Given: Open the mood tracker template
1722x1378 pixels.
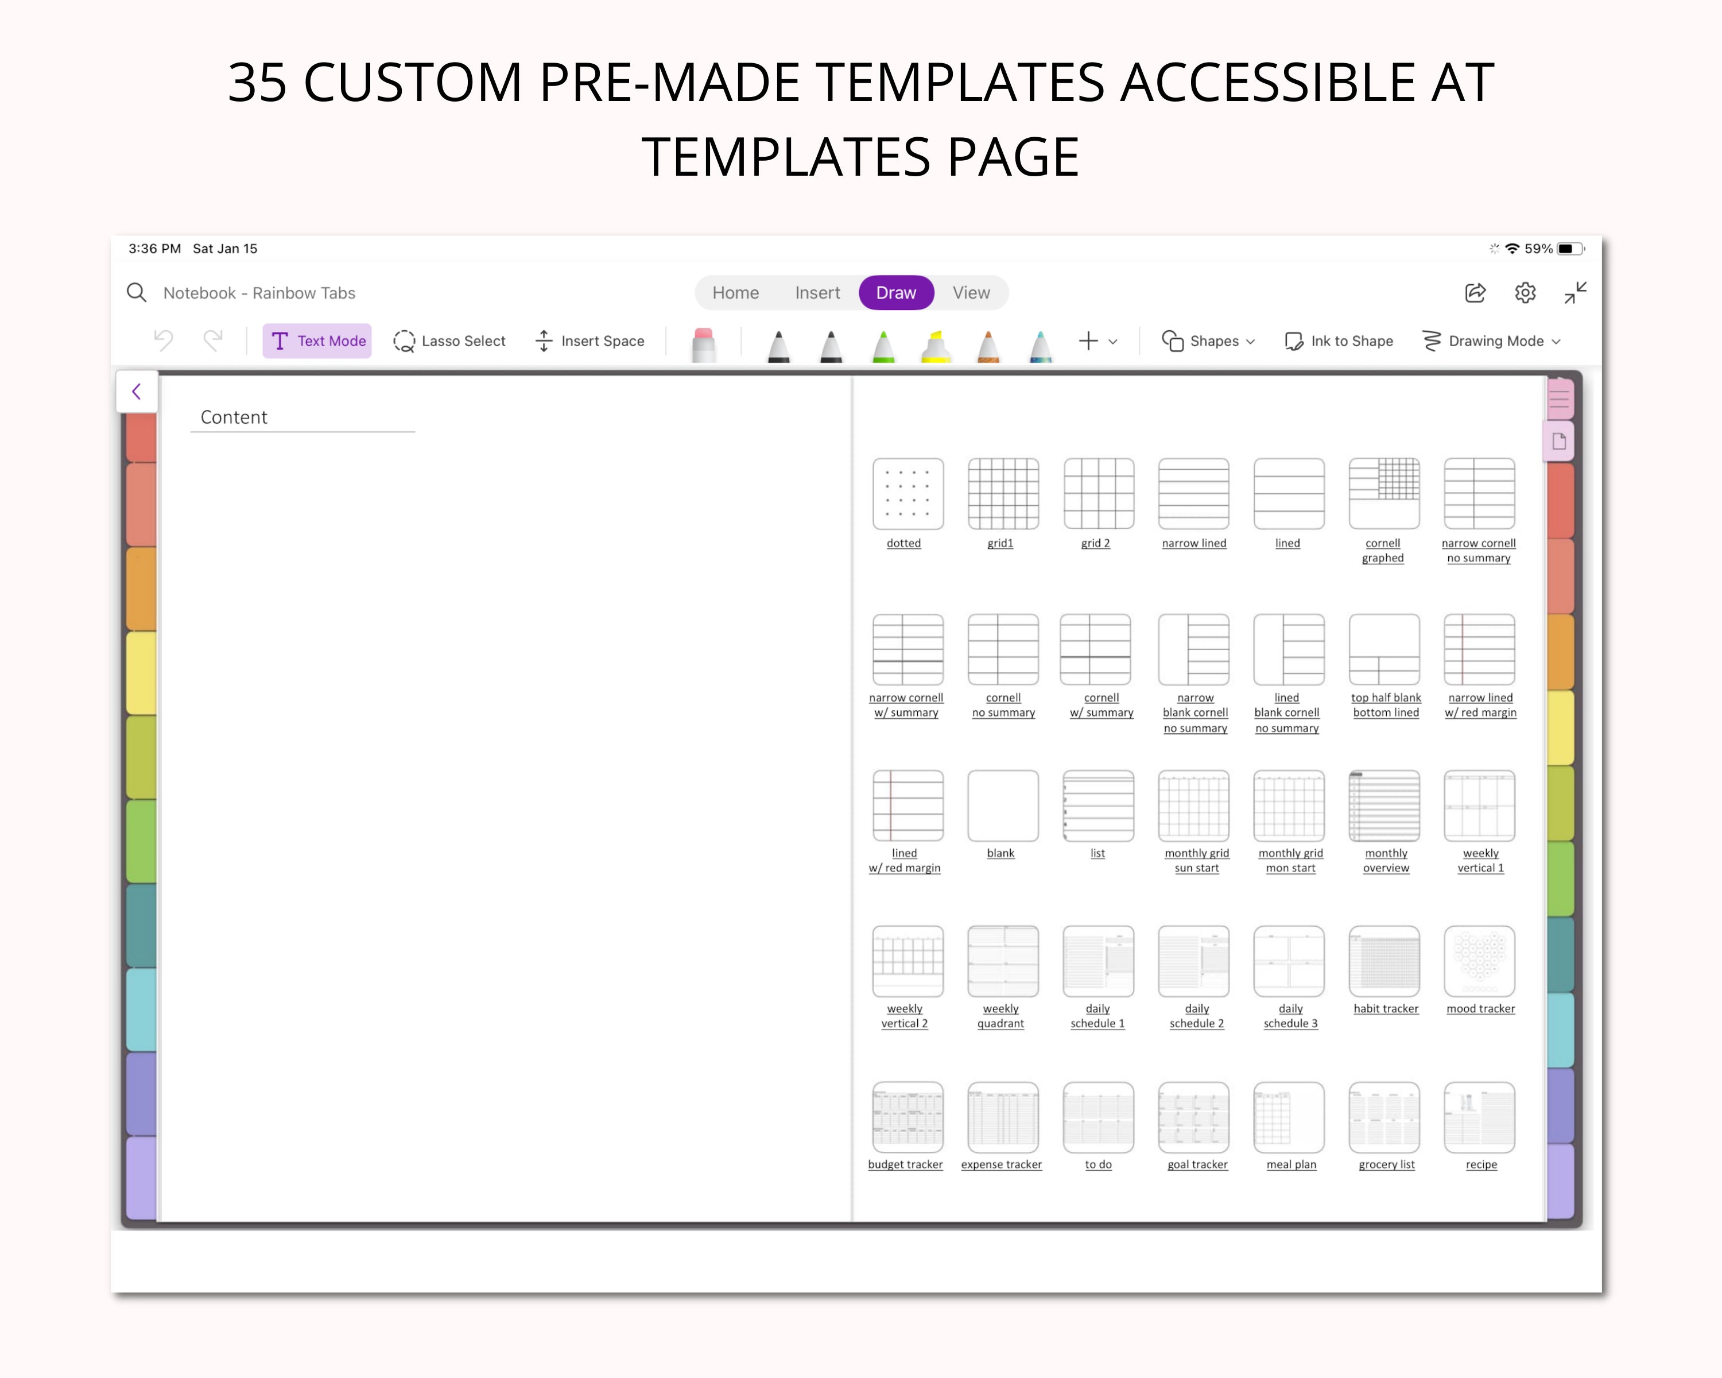Looking at the screenshot, I should [1479, 961].
